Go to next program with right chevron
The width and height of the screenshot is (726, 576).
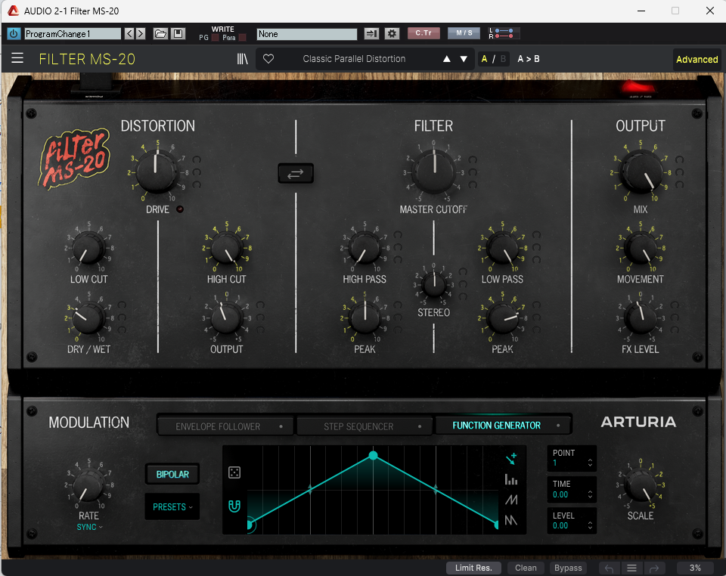pyautogui.click(x=141, y=34)
